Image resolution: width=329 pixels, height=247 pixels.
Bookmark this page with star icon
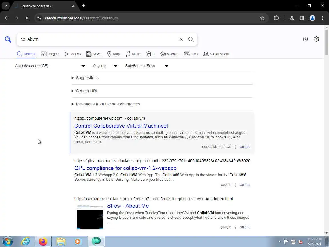pyautogui.click(x=262, y=18)
